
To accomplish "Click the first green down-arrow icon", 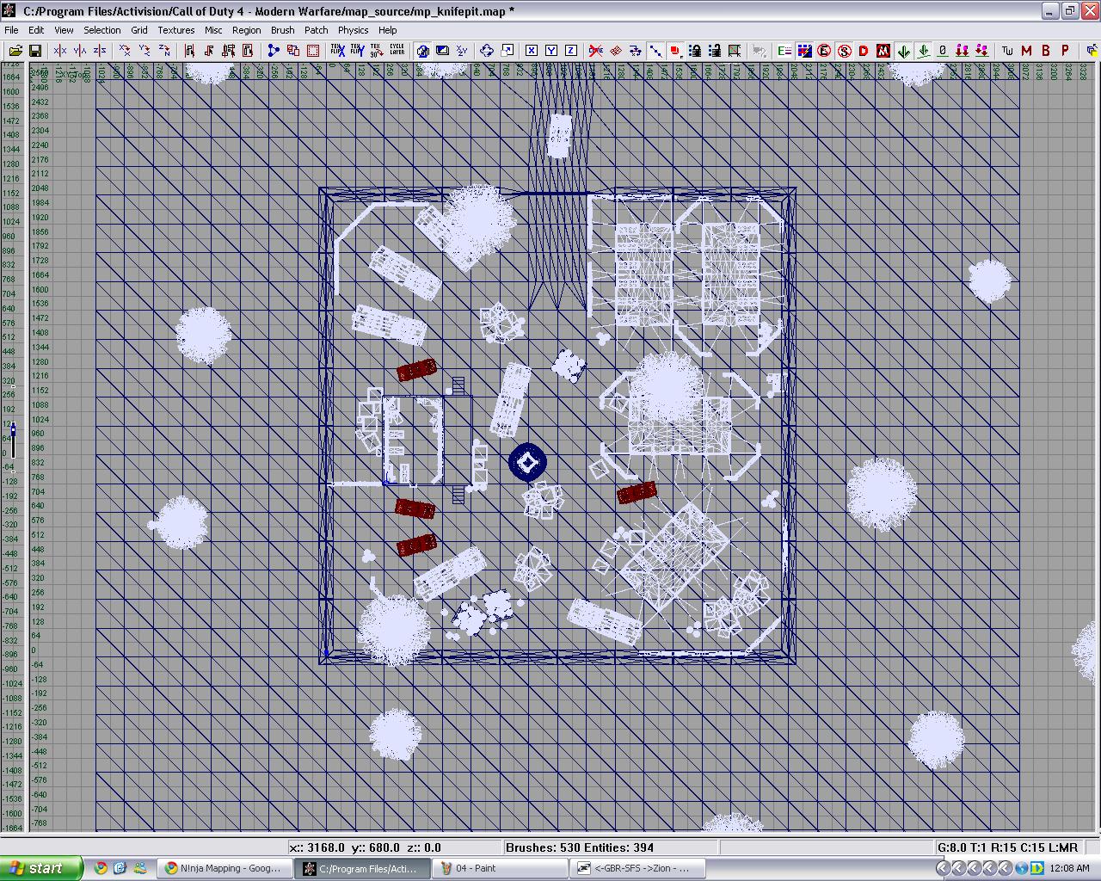I will (903, 51).
